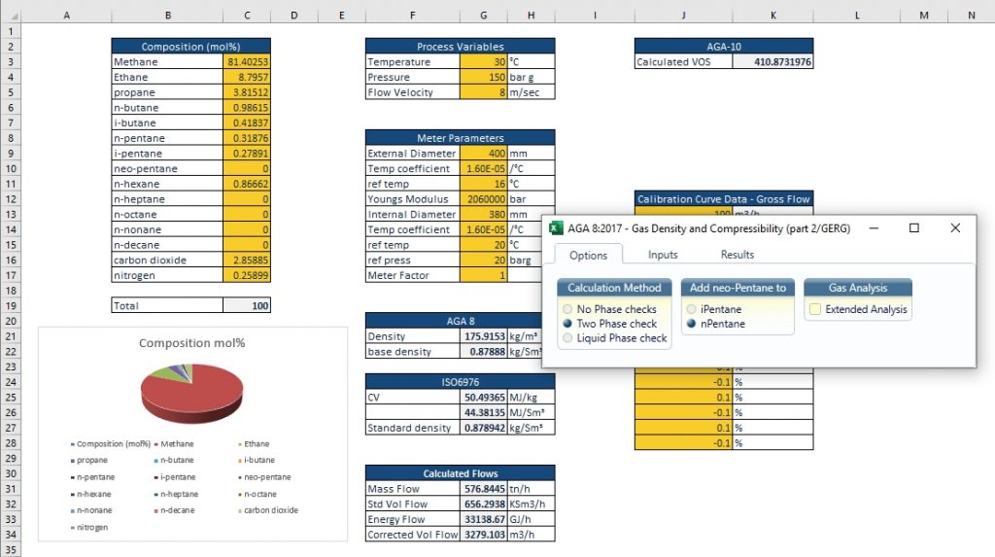Click the Temperature value 30 cell
The height and width of the screenshot is (557, 995).
click(484, 61)
